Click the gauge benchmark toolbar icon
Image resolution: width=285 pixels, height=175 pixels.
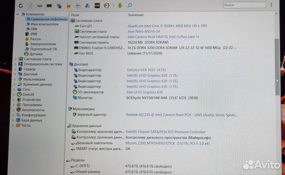[107, 6]
